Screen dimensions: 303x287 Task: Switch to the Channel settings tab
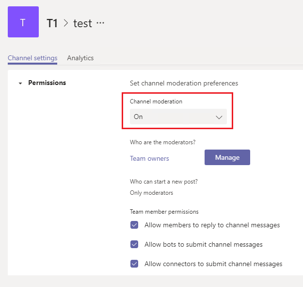pos(32,58)
